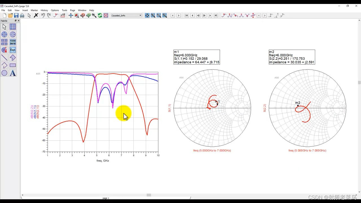
Task: Open the Marker menu
Action: point(34,10)
